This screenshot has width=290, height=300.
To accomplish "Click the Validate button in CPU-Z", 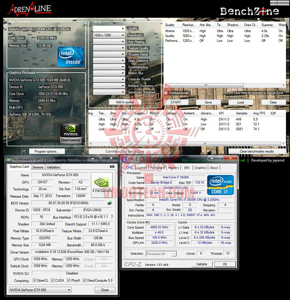I will 202,264.
